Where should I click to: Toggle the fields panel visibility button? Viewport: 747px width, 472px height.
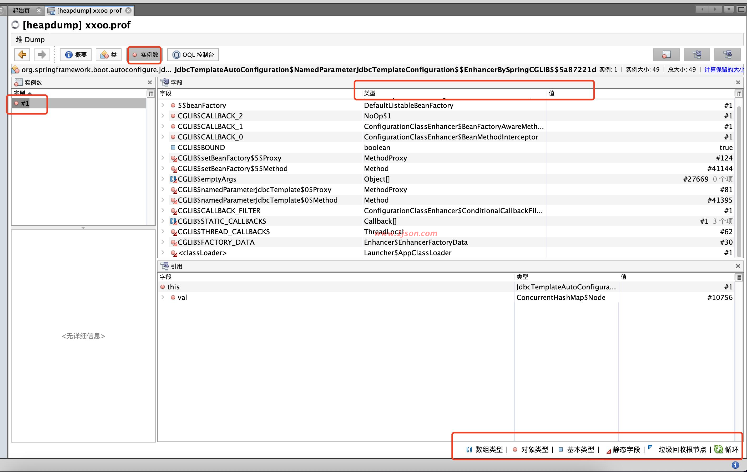pyautogui.click(x=697, y=55)
